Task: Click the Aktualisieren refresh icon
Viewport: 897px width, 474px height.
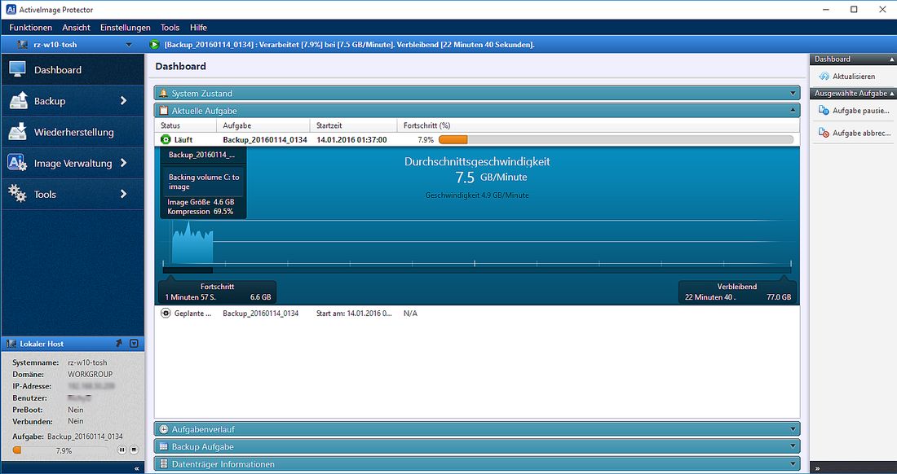Action: coord(824,76)
